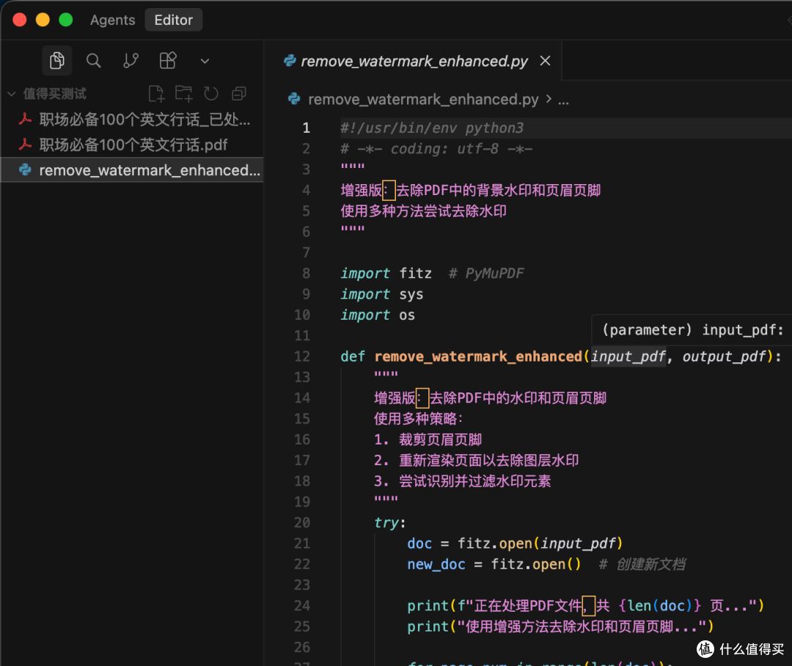Click line number 20 in gutter
Screen dimensions: 792x666
point(302,523)
